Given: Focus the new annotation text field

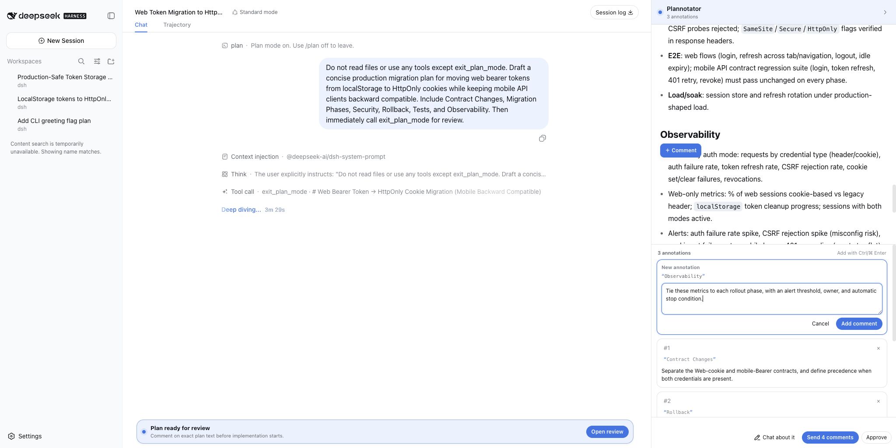Looking at the screenshot, I should (772, 299).
